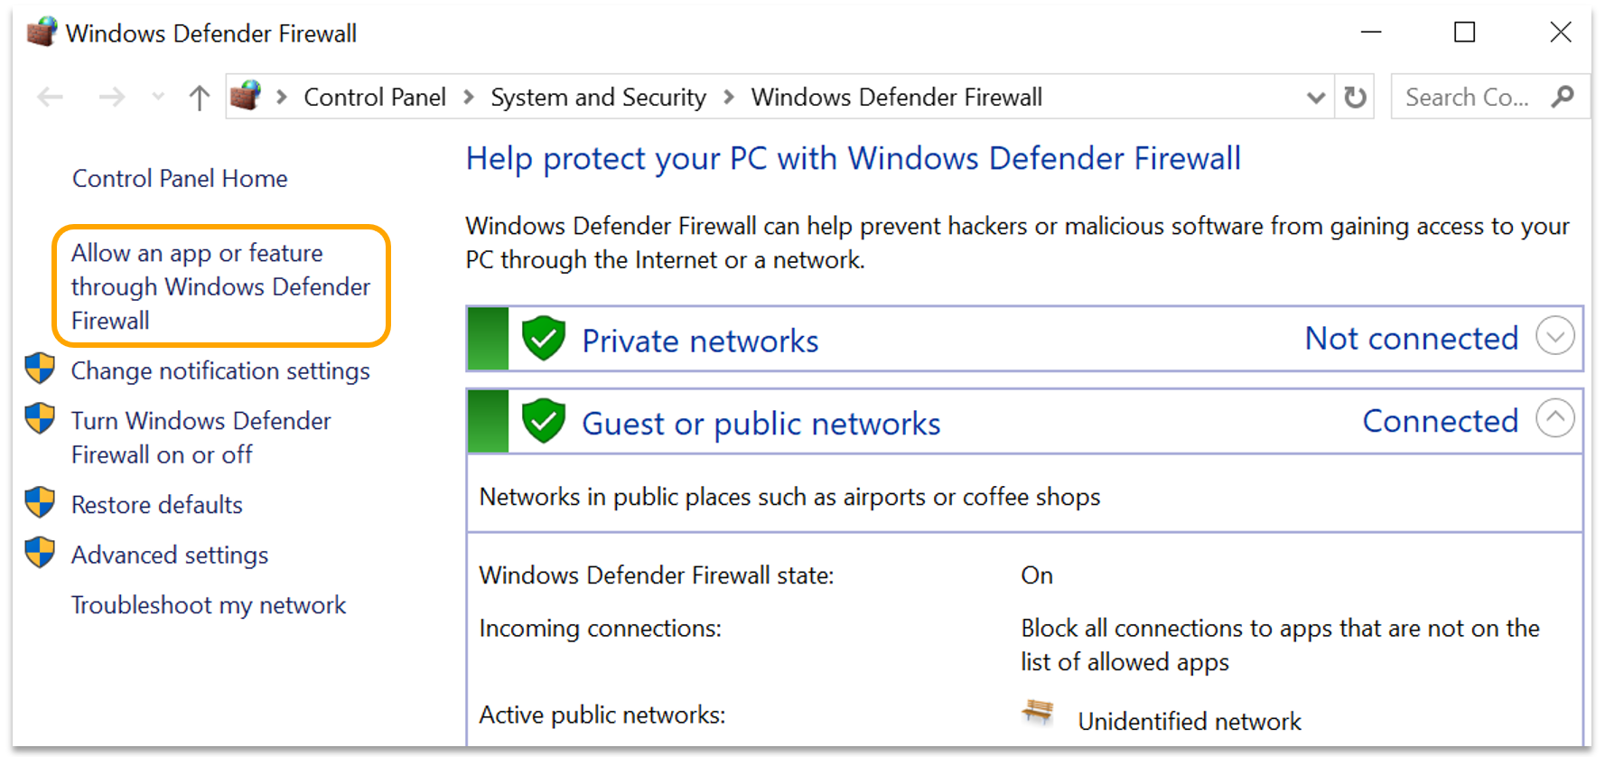Click the refresh icon in address bar
The width and height of the screenshot is (1605, 757).
point(1355,97)
